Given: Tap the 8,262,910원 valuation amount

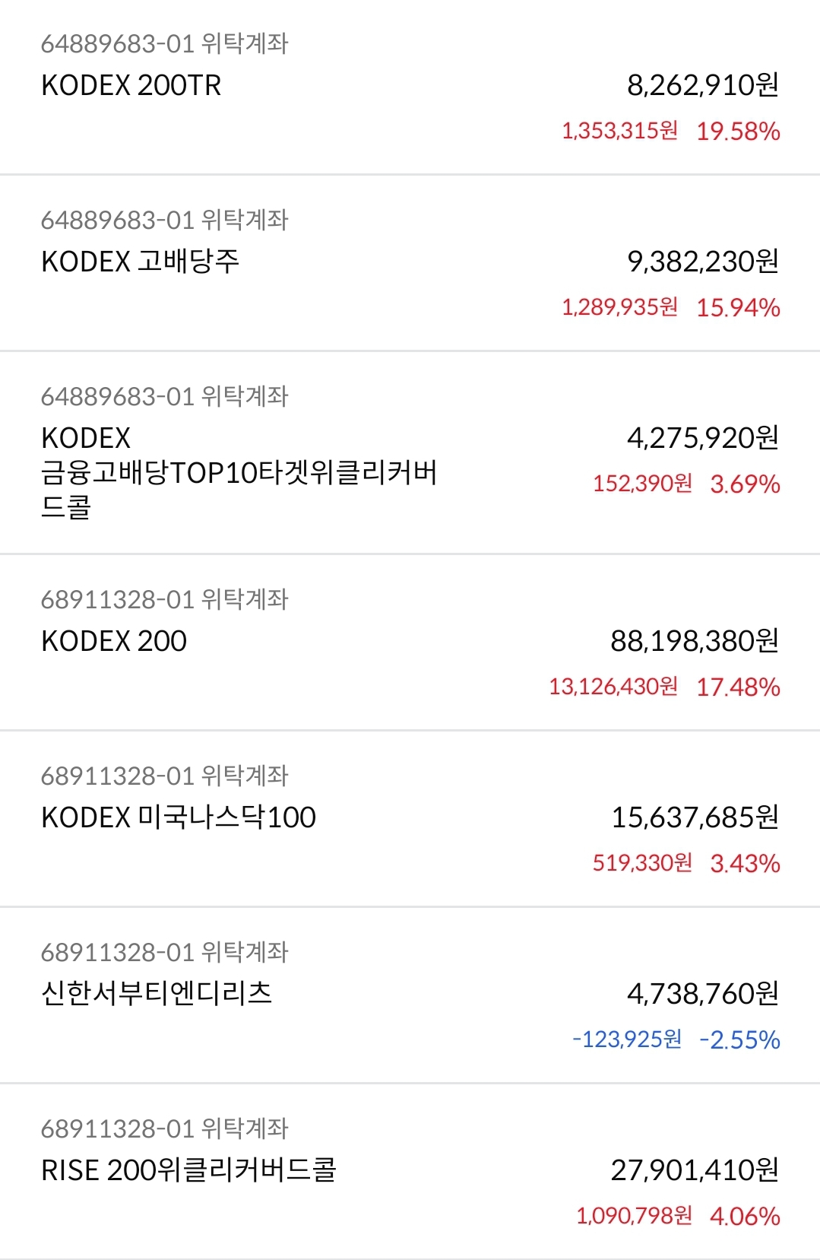Looking at the screenshot, I should coord(703,85).
